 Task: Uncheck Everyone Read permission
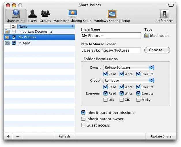105,93
